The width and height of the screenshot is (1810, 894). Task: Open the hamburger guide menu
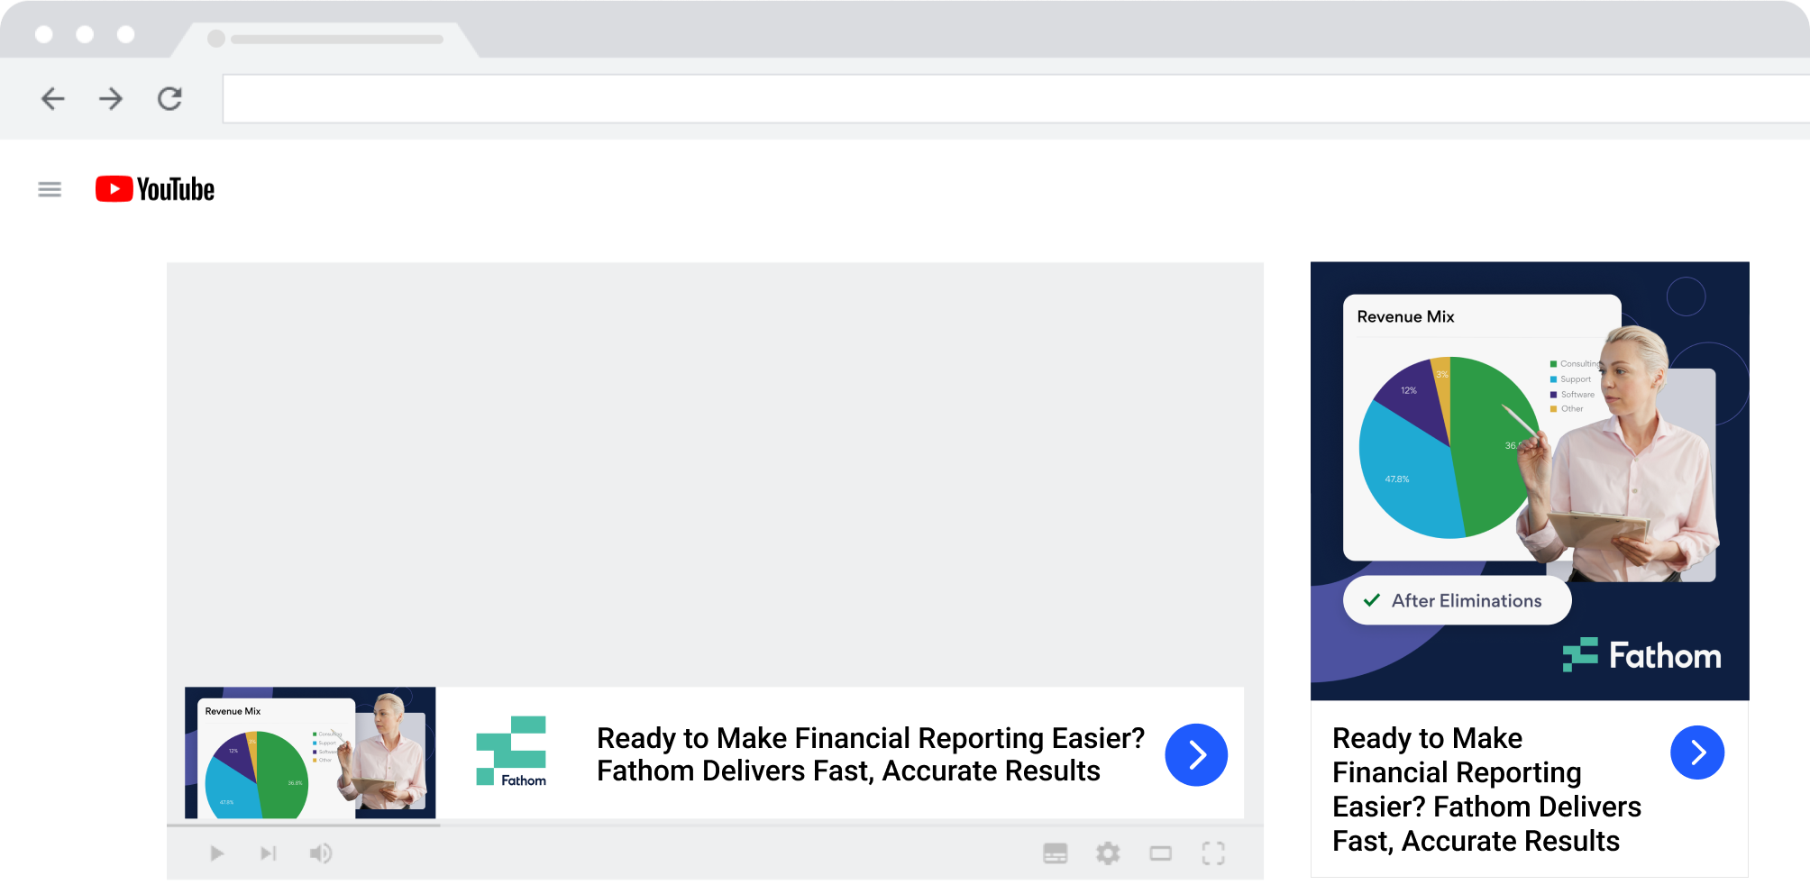pos(50,189)
